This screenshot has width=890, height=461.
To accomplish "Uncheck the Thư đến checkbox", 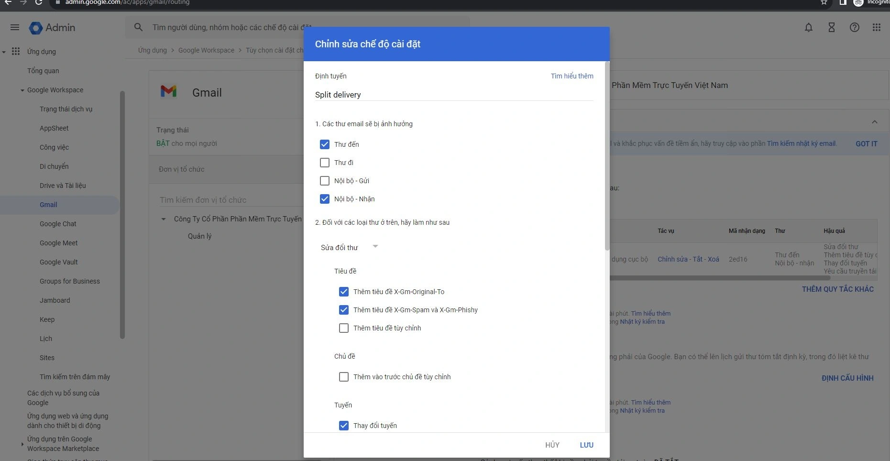I will (x=325, y=144).
